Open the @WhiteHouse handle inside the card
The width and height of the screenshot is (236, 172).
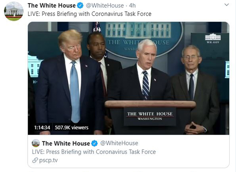[119, 143]
